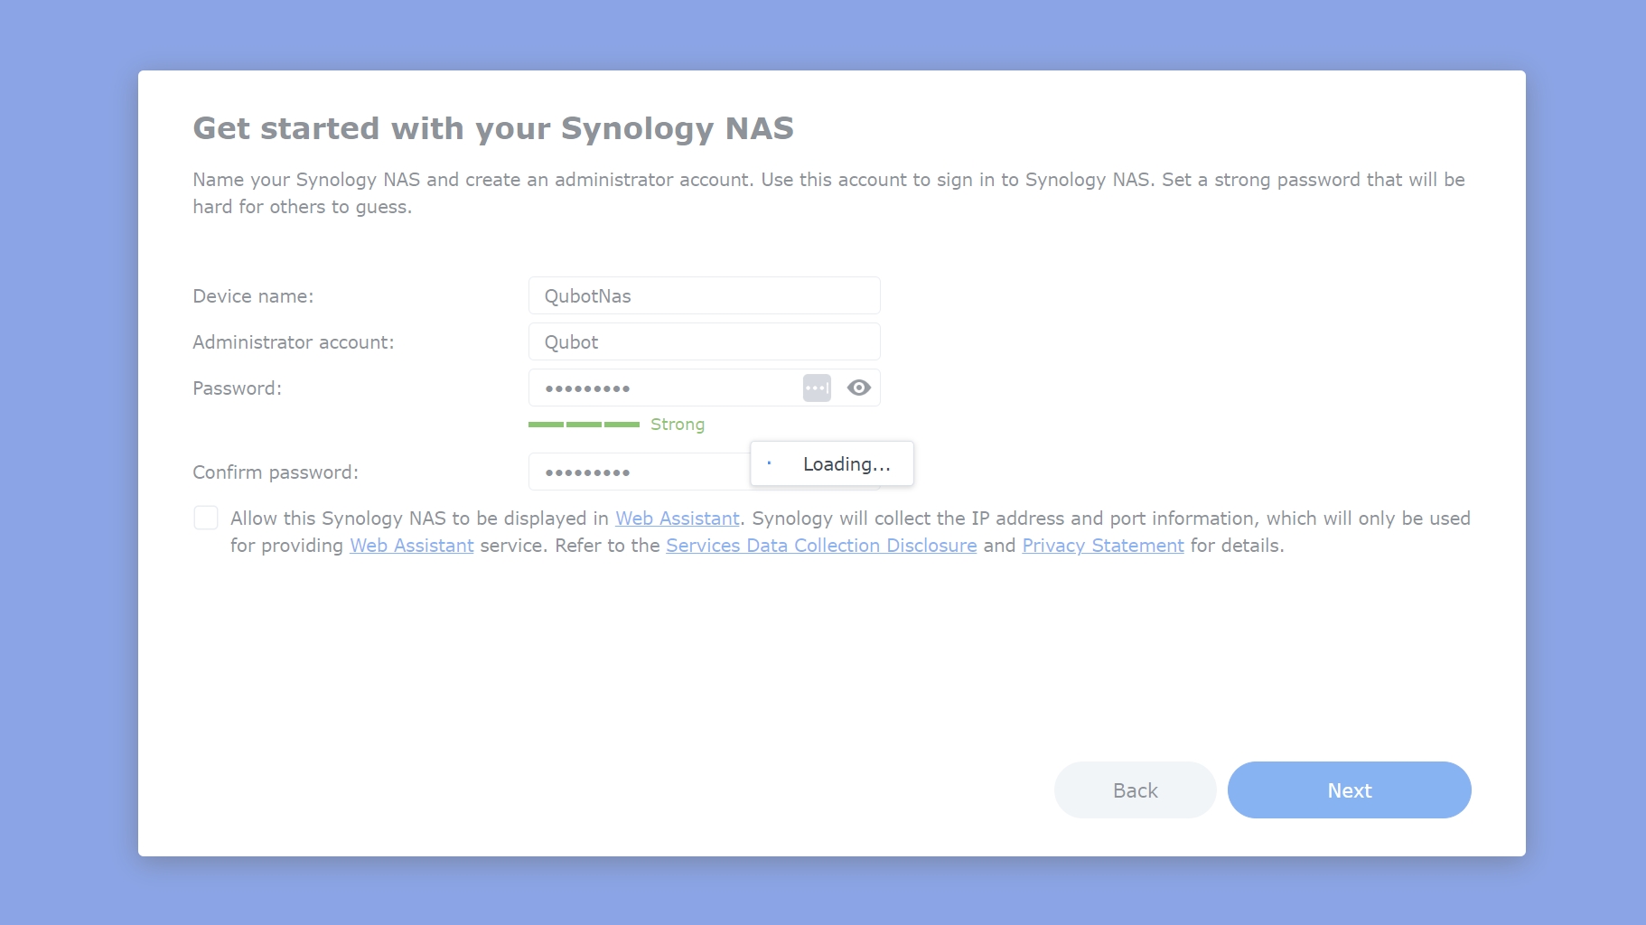Click the loading spinner dot
This screenshot has height=925, width=1646.
(x=769, y=463)
